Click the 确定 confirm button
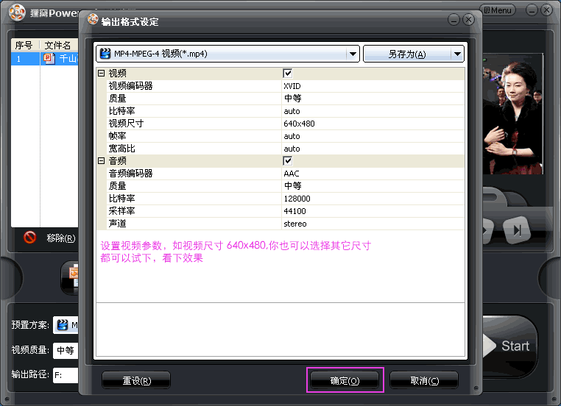This screenshot has width=561, height=406. click(345, 381)
